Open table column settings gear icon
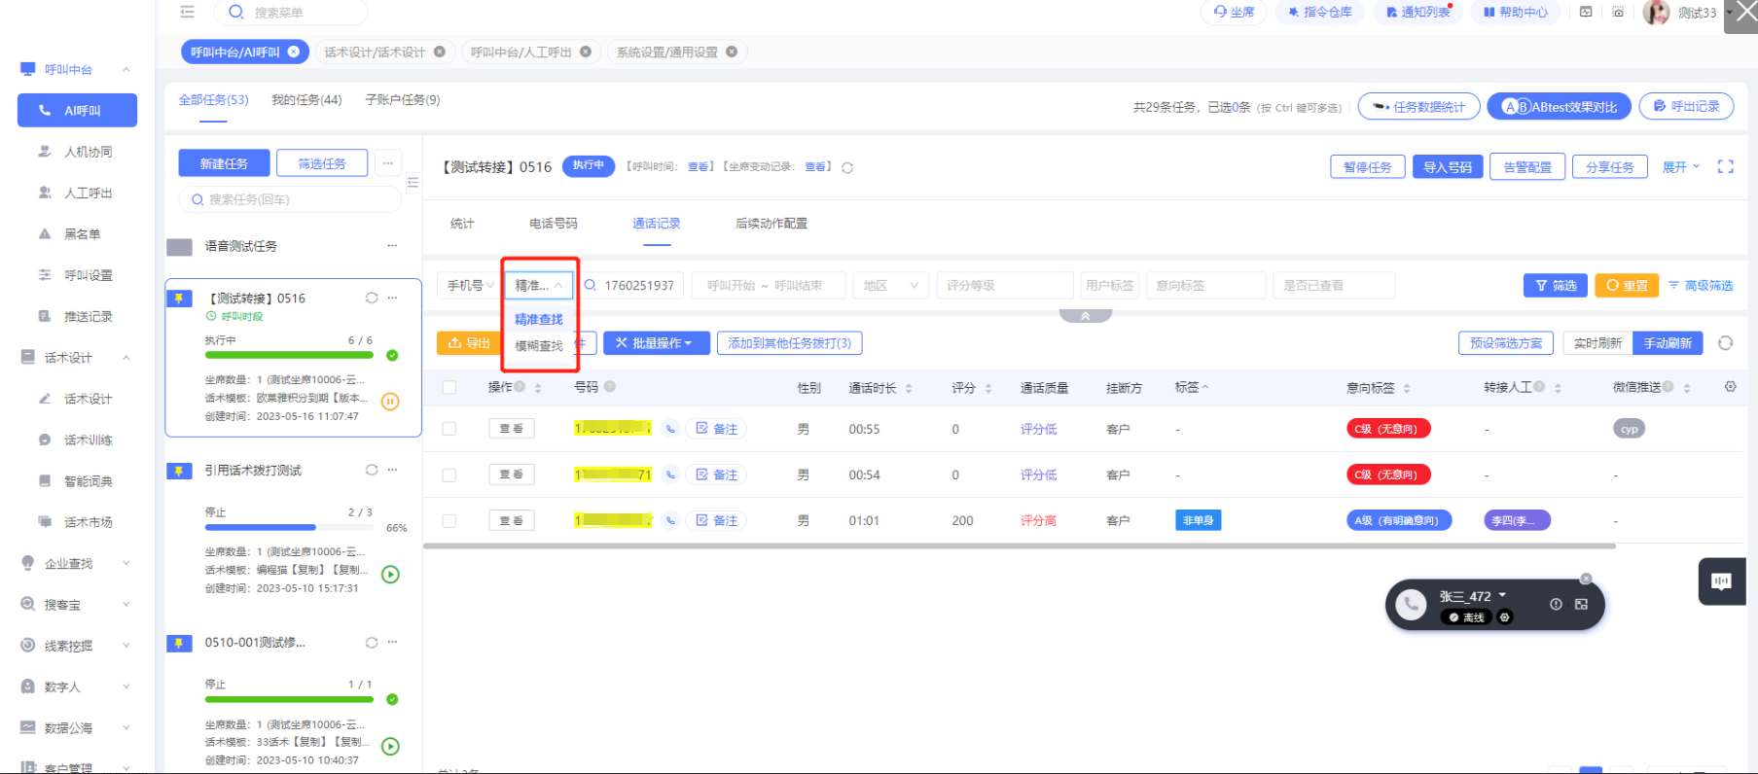Image resolution: width=1758 pixels, height=774 pixels. click(x=1730, y=387)
